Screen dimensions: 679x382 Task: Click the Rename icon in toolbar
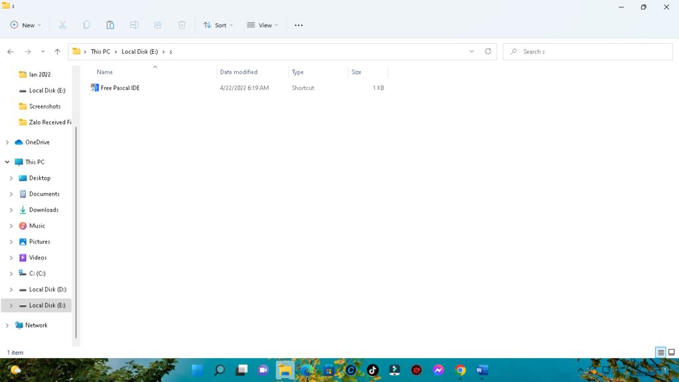click(x=134, y=25)
